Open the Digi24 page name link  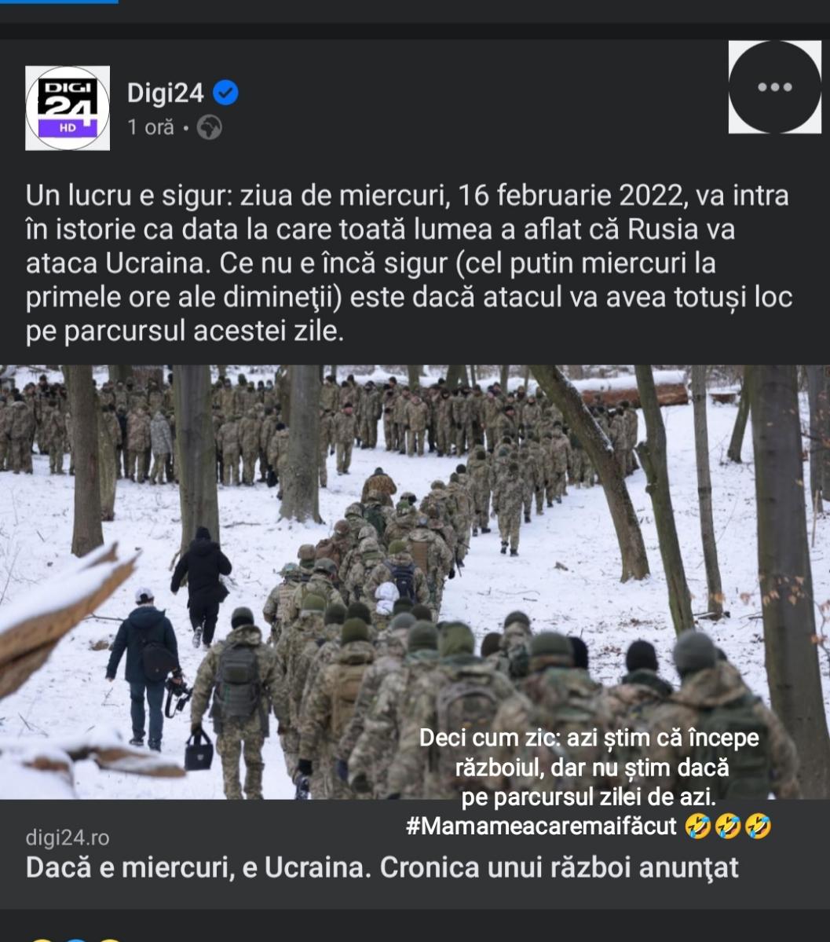coord(165,93)
